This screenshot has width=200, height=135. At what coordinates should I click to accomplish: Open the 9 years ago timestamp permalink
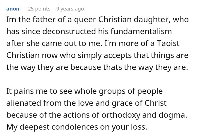[x=70, y=9]
